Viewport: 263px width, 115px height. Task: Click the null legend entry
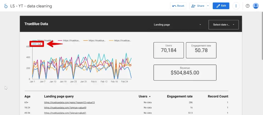(37, 44)
